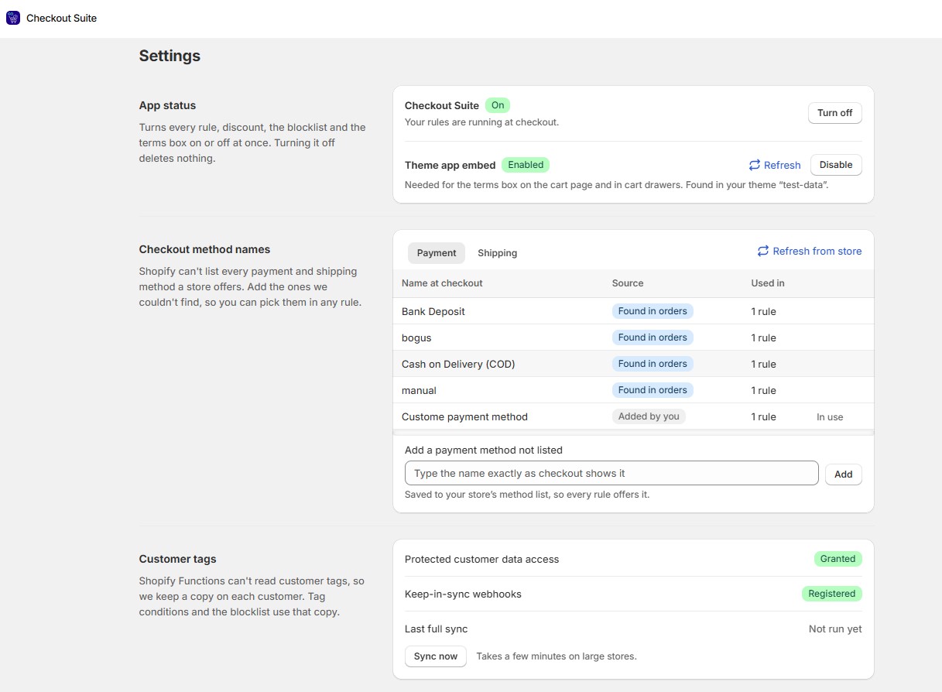Click the Enabled status badge
This screenshot has height=692, width=942.
(x=526, y=165)
